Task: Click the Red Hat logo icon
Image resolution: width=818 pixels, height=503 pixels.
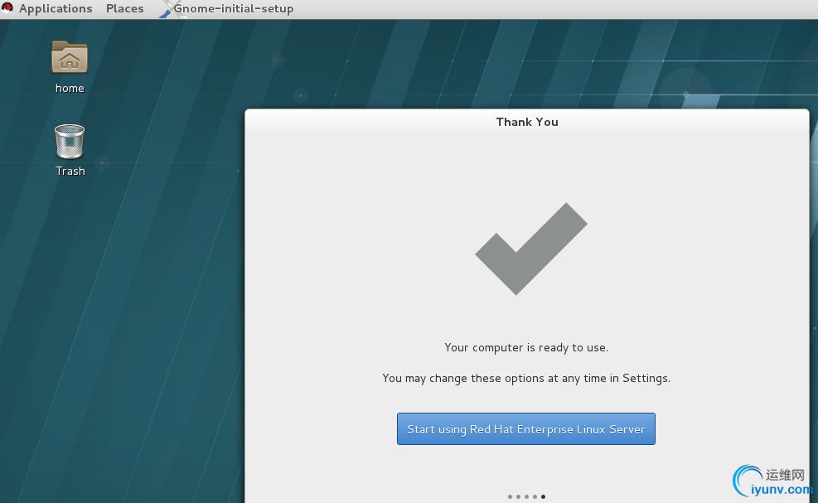Action: coord(7,7)
